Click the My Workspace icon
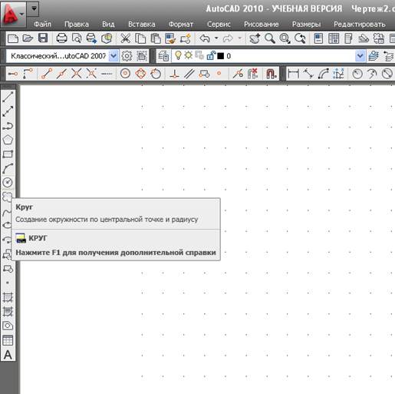Screen dimensions: 395x394 142,56
